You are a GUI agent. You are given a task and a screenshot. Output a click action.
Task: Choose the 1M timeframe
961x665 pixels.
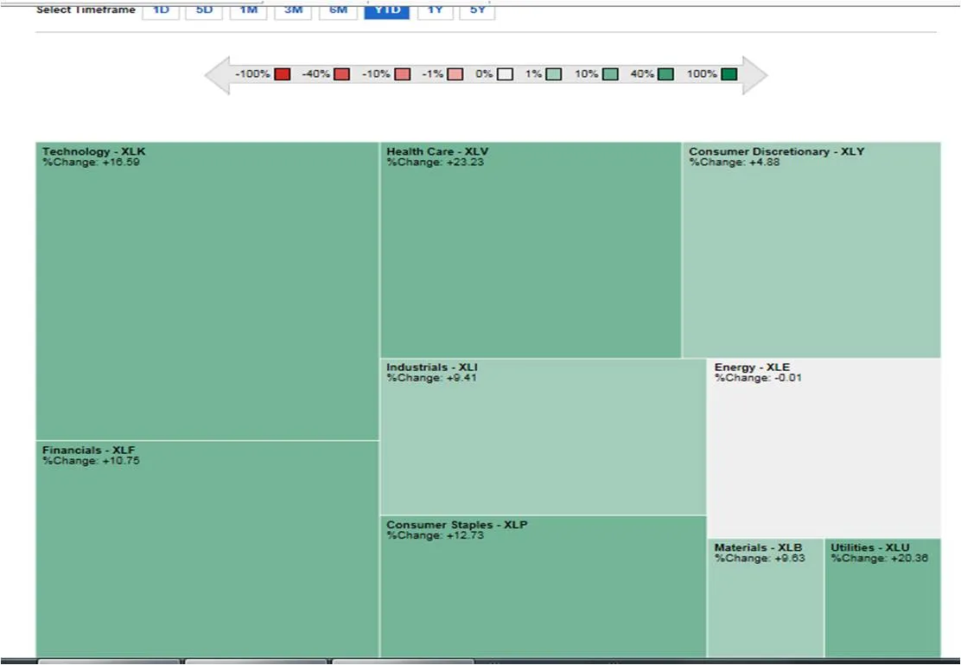point(248,10)
